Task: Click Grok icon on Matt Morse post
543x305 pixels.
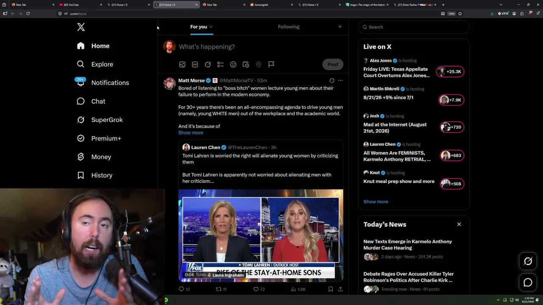Action: pos(332,80)
